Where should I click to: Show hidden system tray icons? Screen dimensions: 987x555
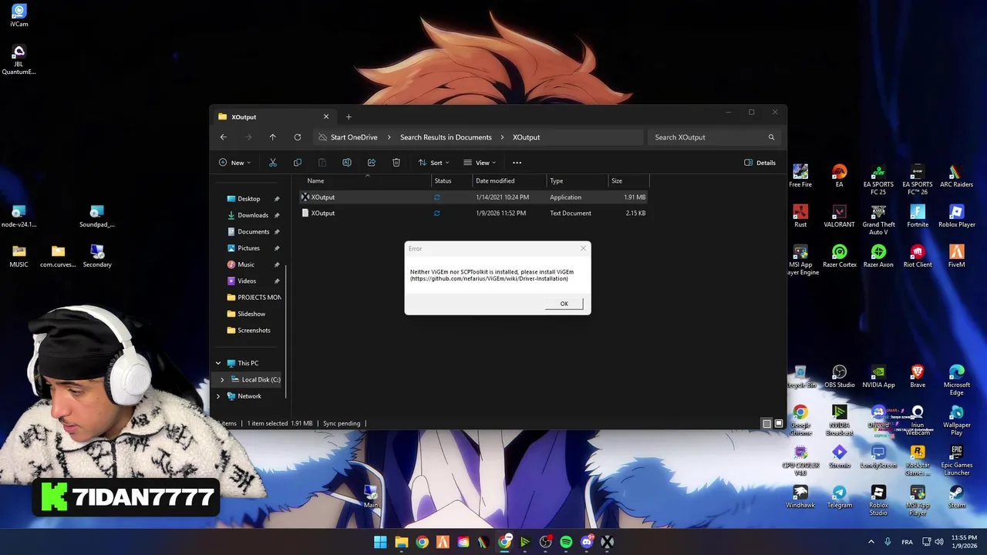coord(871,542)
